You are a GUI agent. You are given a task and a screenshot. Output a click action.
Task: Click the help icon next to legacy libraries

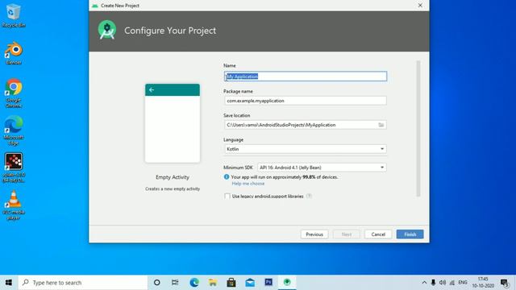point(309,196)
